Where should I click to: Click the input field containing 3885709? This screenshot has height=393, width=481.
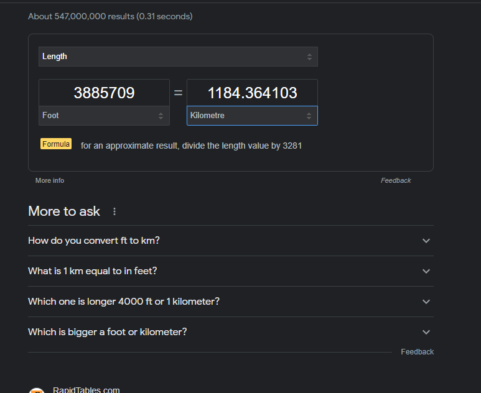pos(104,93)
